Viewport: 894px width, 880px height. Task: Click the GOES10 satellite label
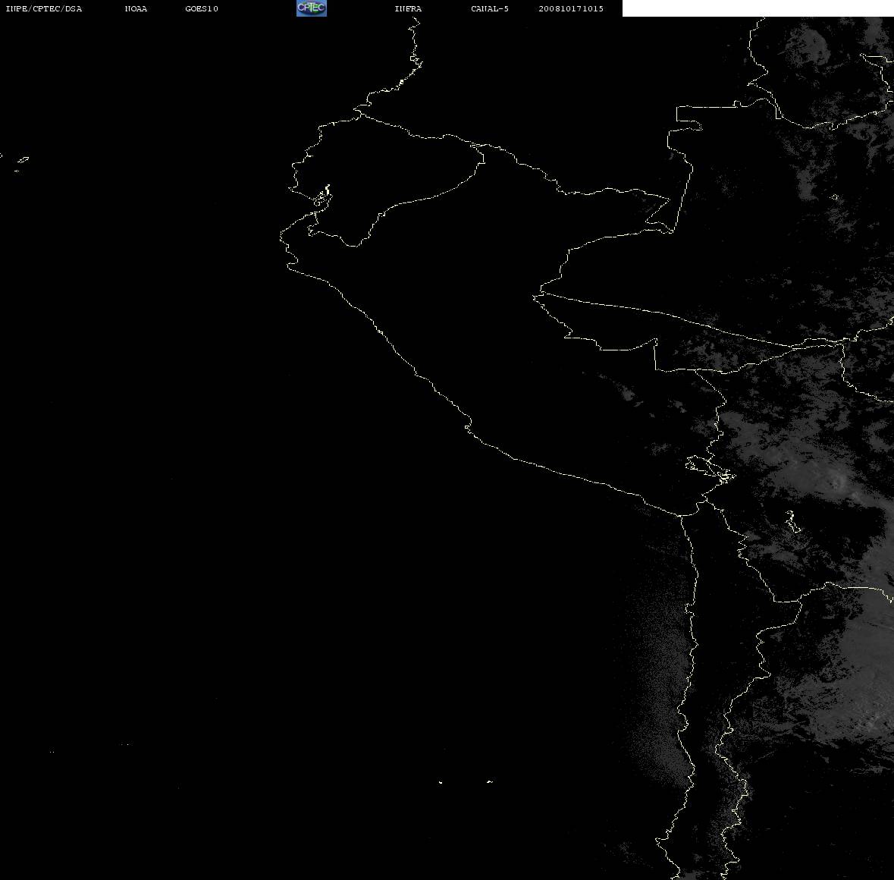coord(201,8)
